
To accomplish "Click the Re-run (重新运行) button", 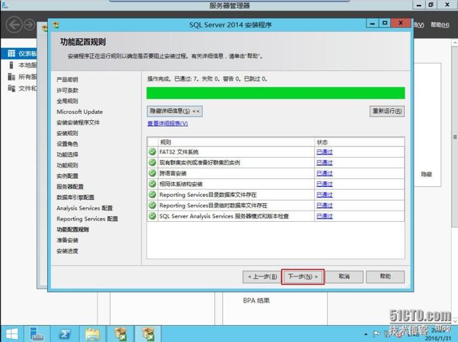I will click(387, 111).
